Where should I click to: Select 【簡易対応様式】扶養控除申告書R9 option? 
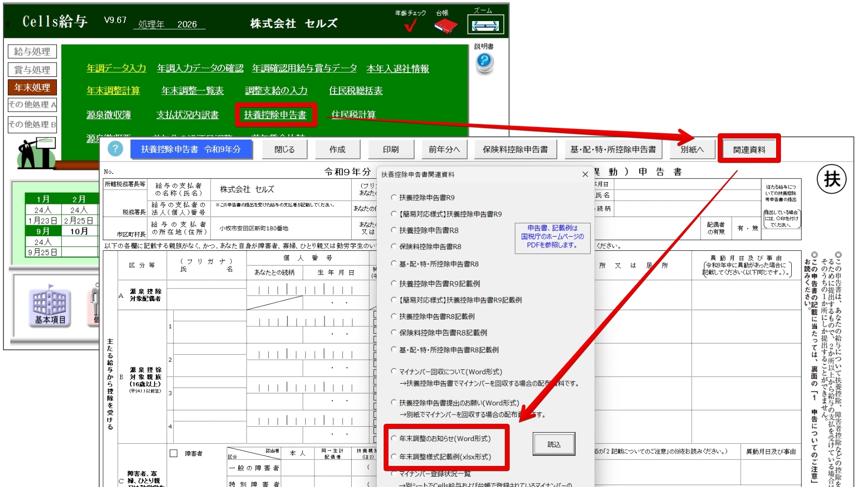pyautogui.click(x=393, y=214)
